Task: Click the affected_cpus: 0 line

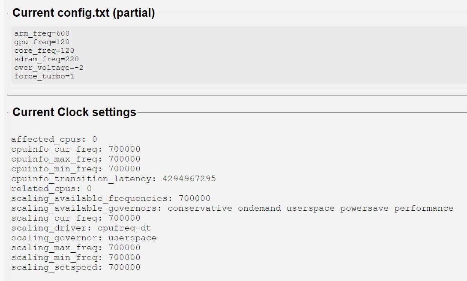Action: pos(54,139)
